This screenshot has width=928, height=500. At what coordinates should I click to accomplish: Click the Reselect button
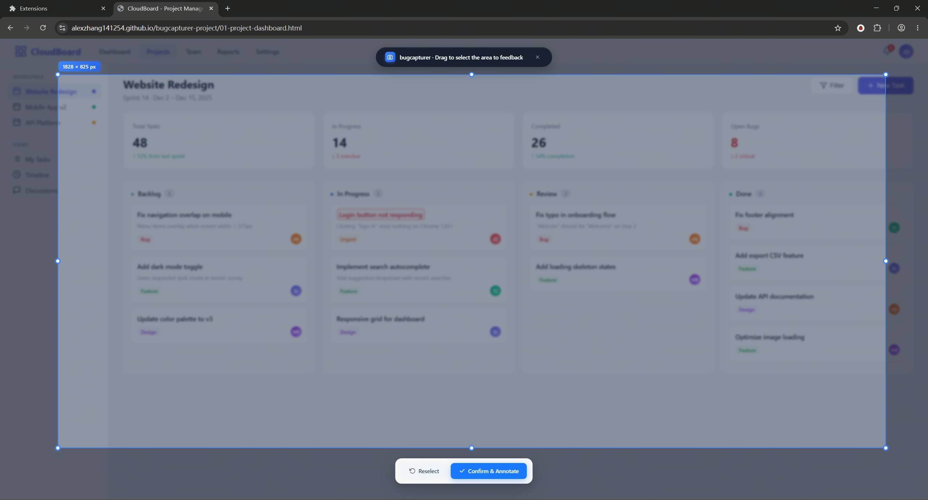tap(424, 471)
